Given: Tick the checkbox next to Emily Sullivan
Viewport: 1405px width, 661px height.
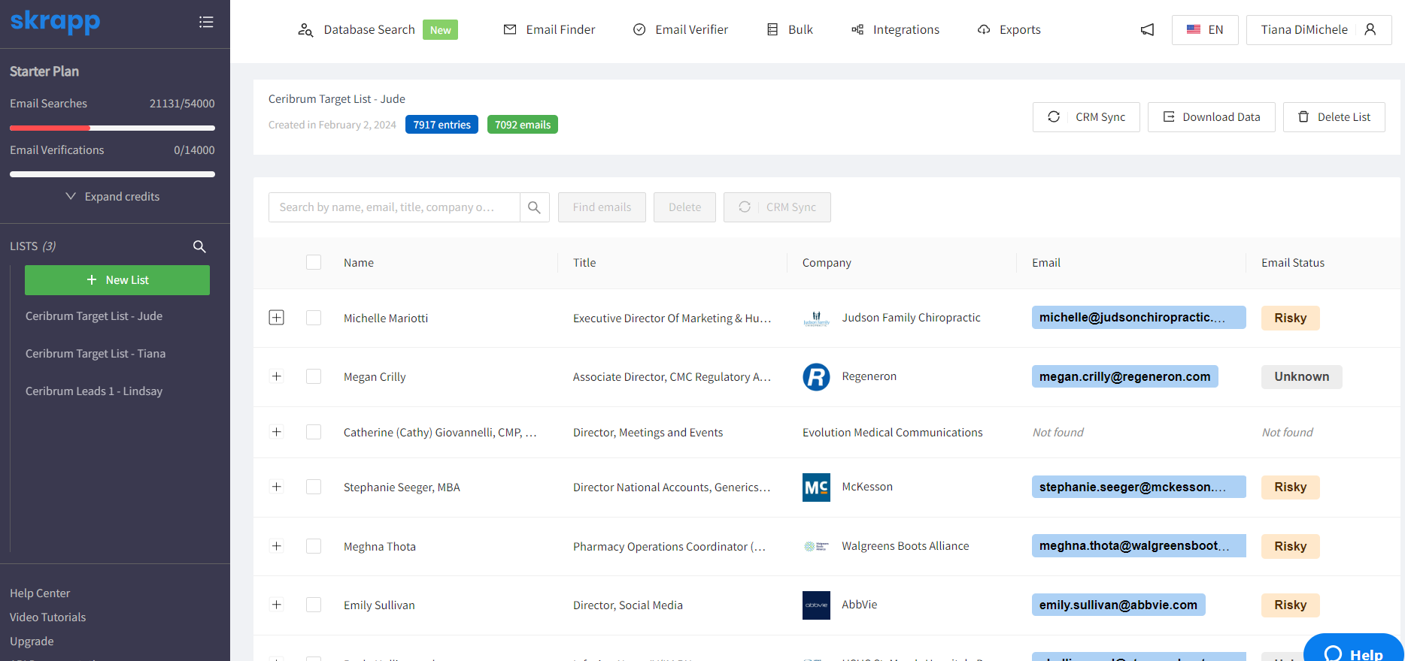Looking at the screenshot, I should [314, 605].
